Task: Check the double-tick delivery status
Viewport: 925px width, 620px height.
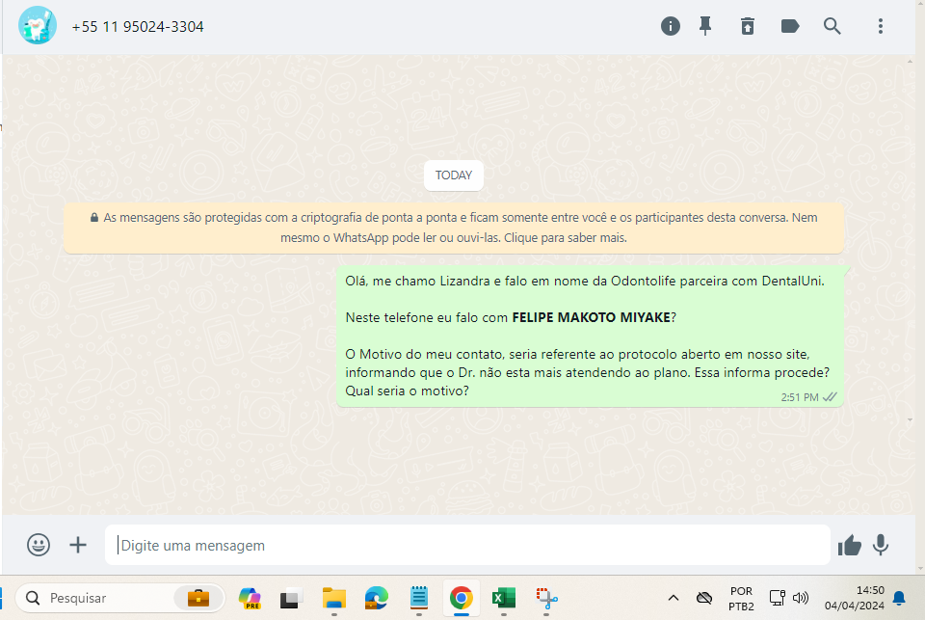Action: (x=830, y=397)
